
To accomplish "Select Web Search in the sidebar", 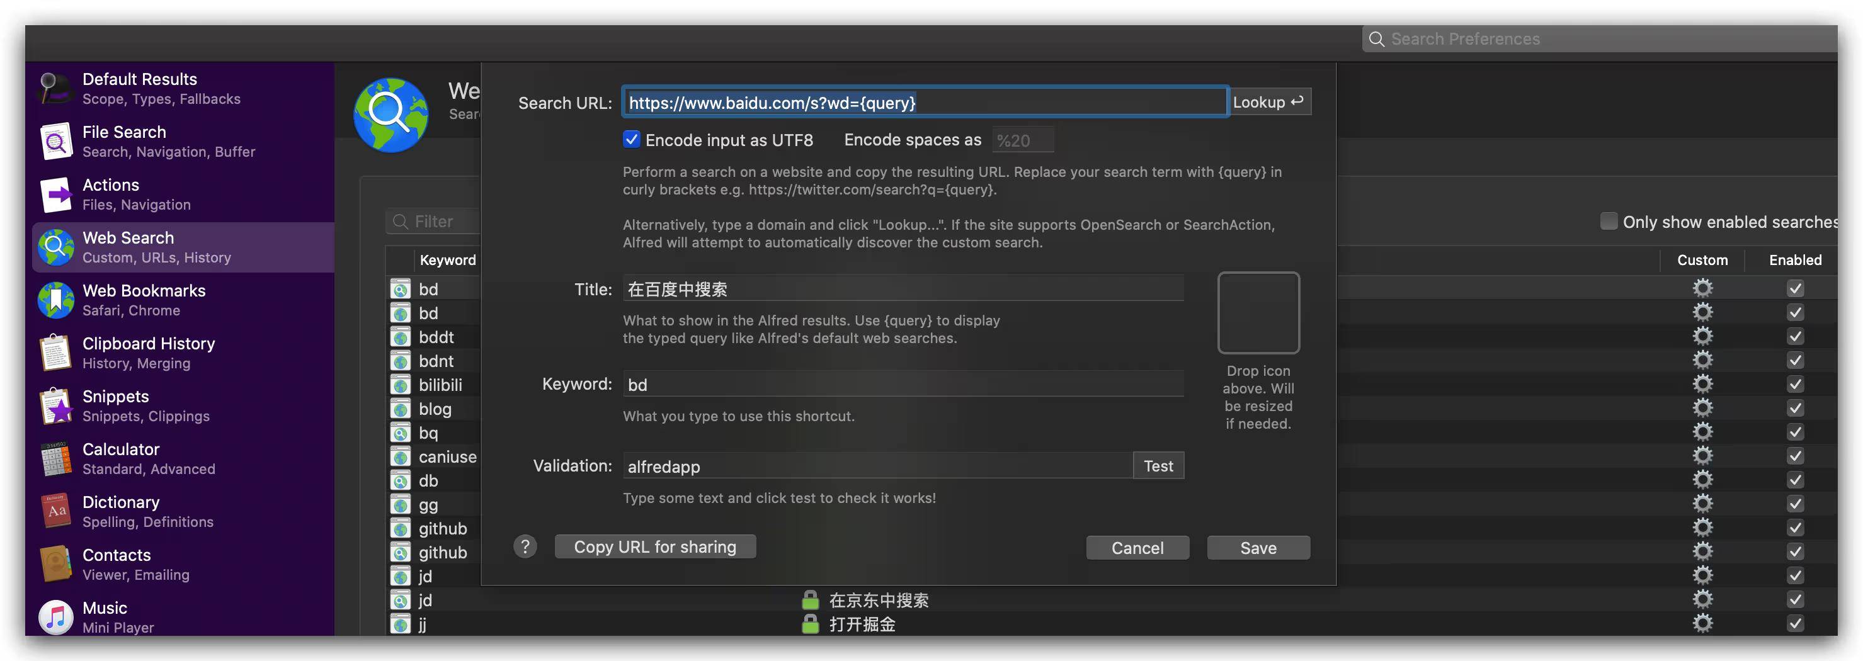I will [x=183, y=247].
